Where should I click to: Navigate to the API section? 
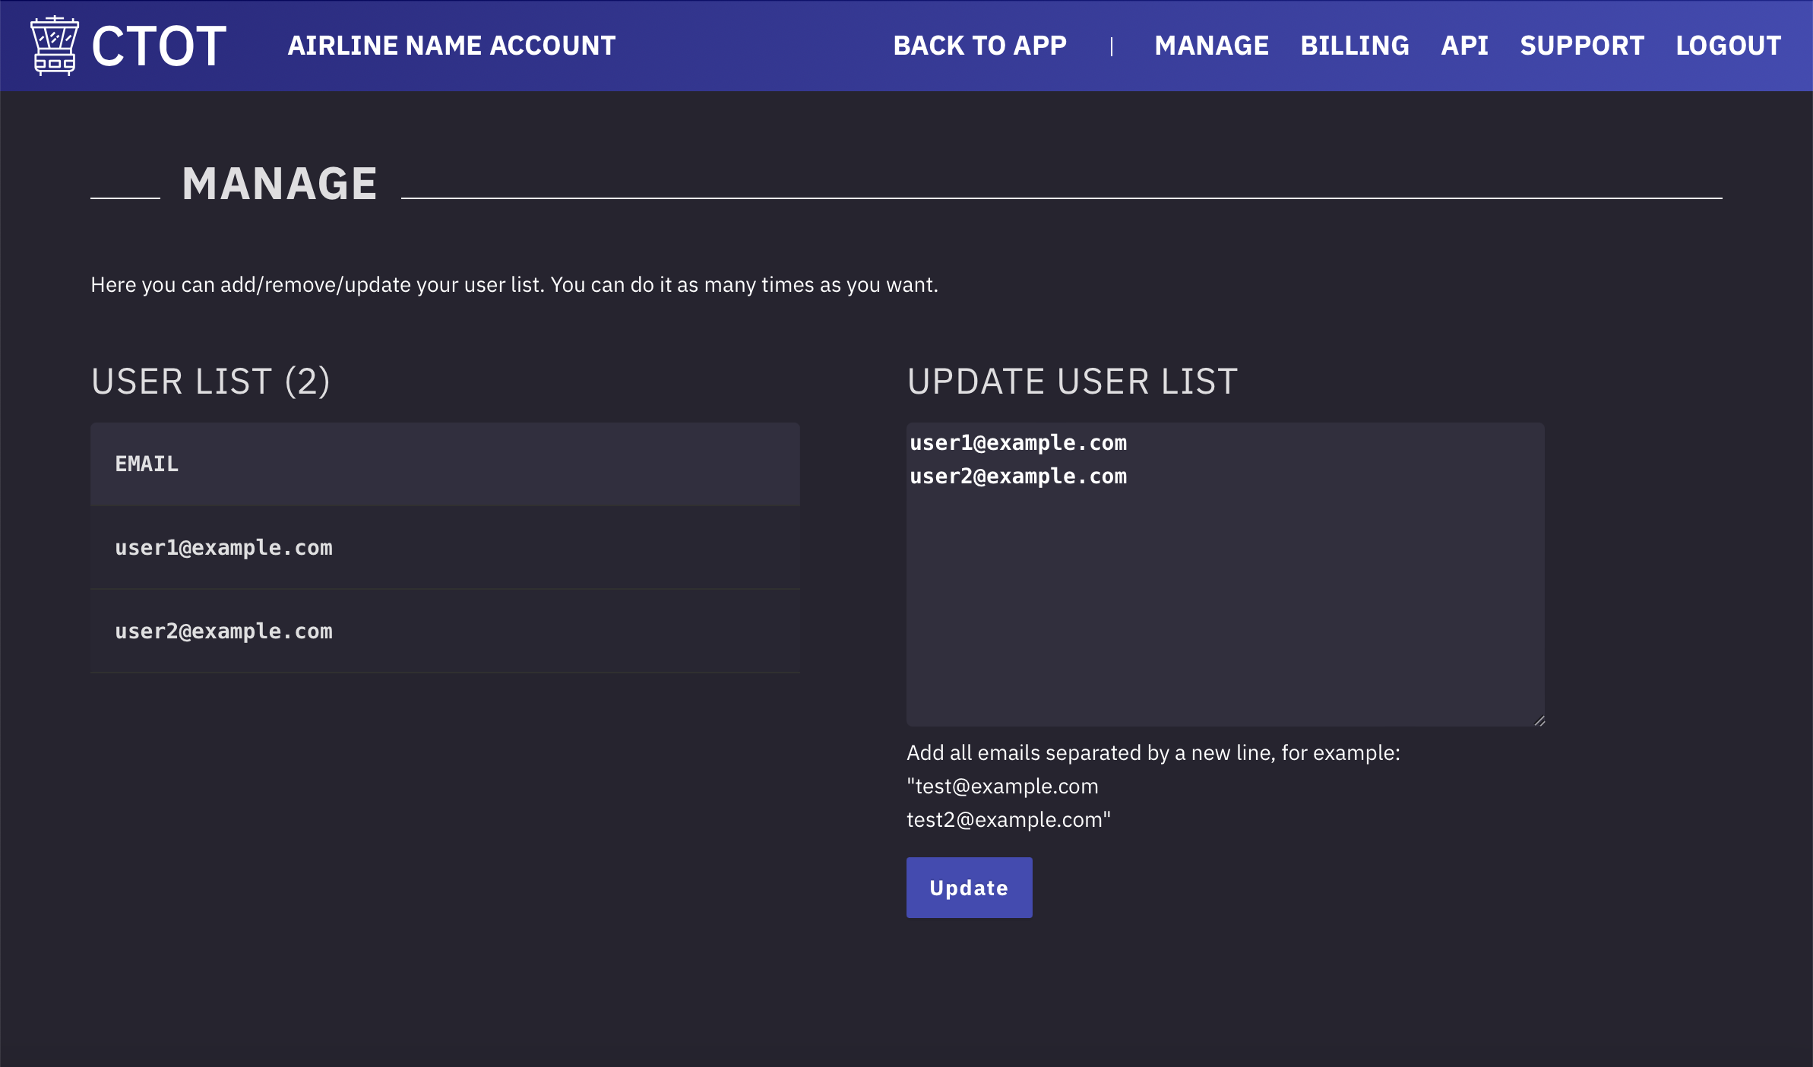pyautogui.click(x=1463, y=46)
